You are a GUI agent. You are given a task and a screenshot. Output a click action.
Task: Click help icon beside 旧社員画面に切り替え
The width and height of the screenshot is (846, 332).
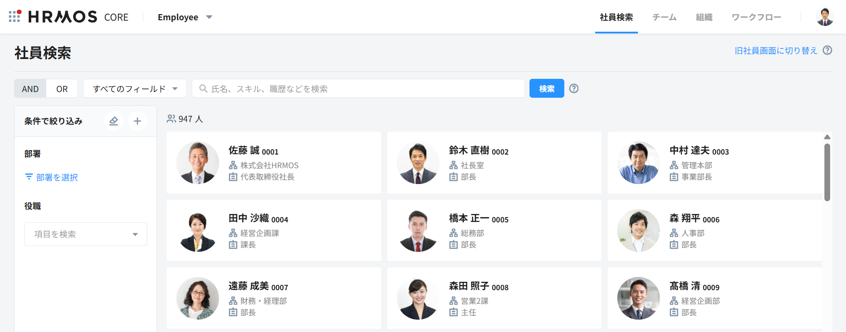coord(827,50)
